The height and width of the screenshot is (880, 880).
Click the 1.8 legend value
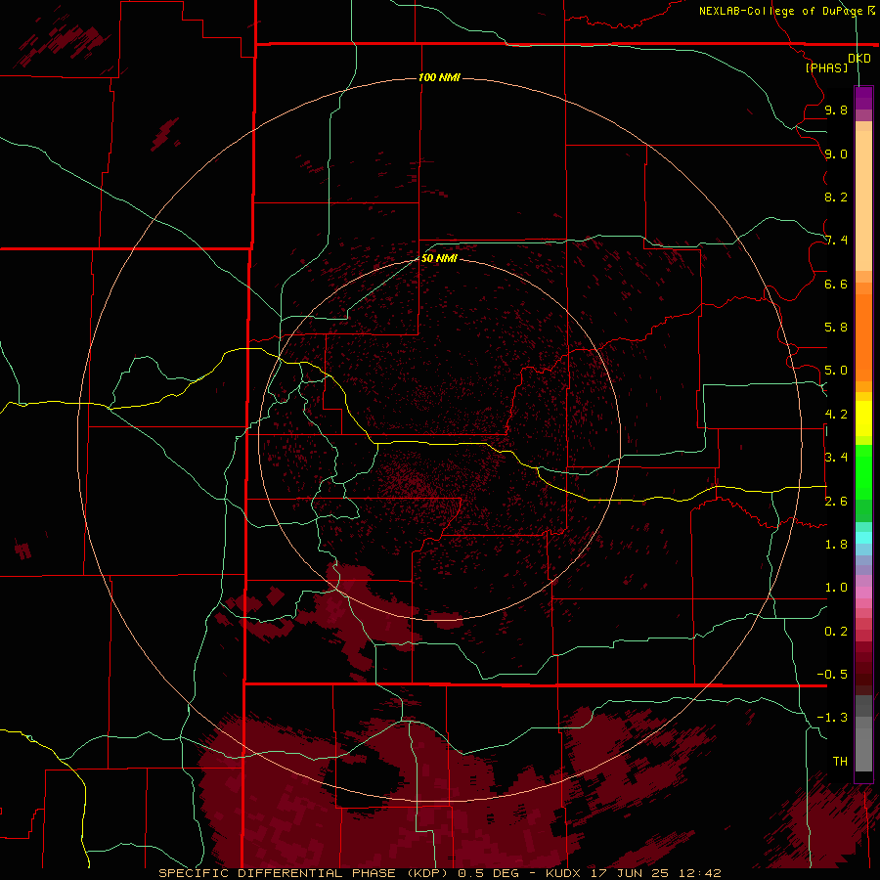click(x=836, y=545)
